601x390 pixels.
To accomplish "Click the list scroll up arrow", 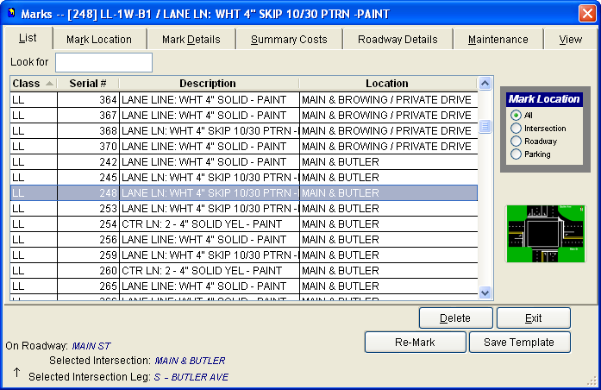I will 485,83.
